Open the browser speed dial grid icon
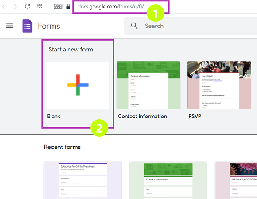Viewport: 257px width, 199px height. coord(39,6)
